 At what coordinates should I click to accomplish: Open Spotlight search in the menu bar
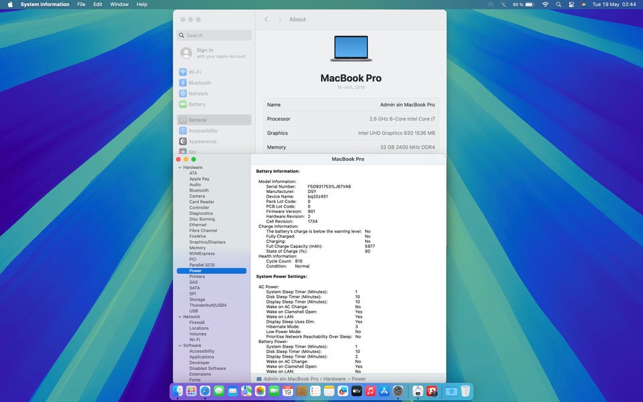[x=559, y=5]
